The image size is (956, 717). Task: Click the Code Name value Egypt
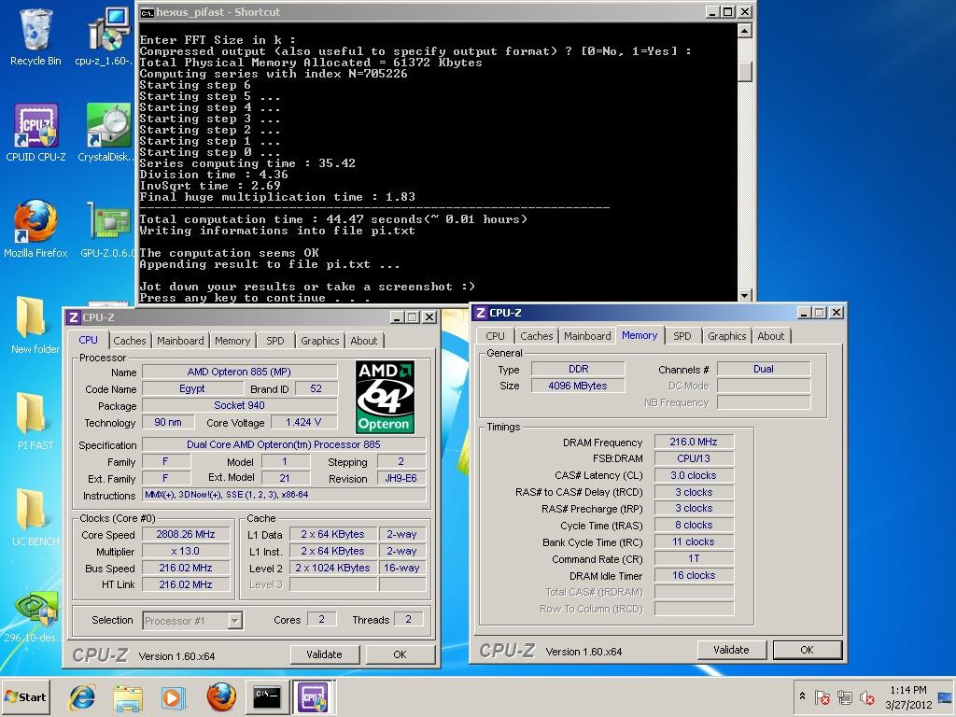pyautogui.click(x=192, y=388)
